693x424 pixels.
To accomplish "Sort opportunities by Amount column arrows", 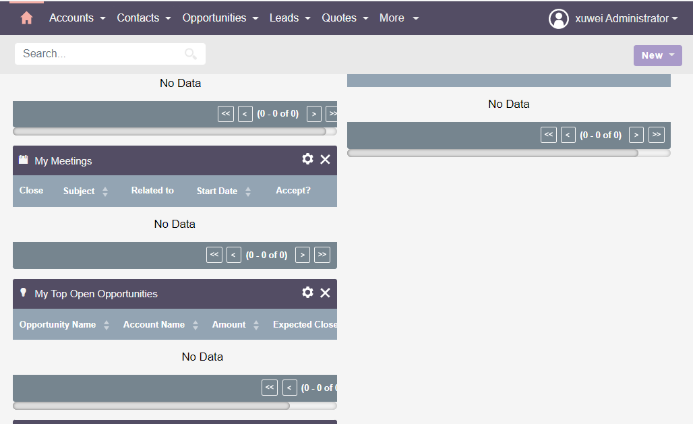I will coord(256,325).
